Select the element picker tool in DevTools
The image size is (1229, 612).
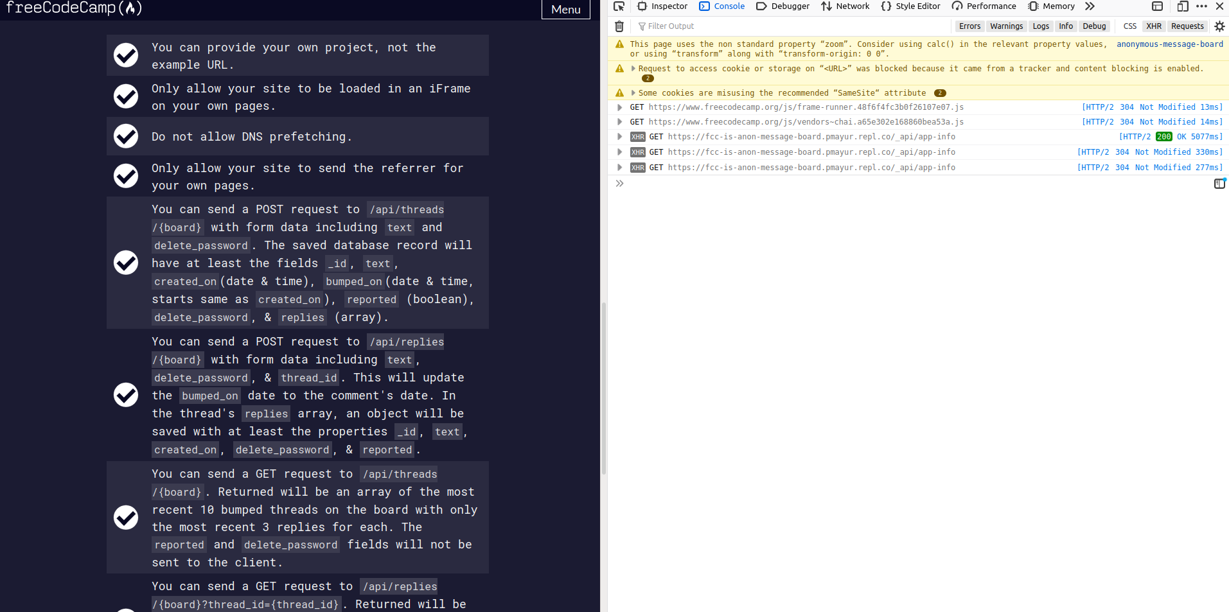(x=619, y=6)
